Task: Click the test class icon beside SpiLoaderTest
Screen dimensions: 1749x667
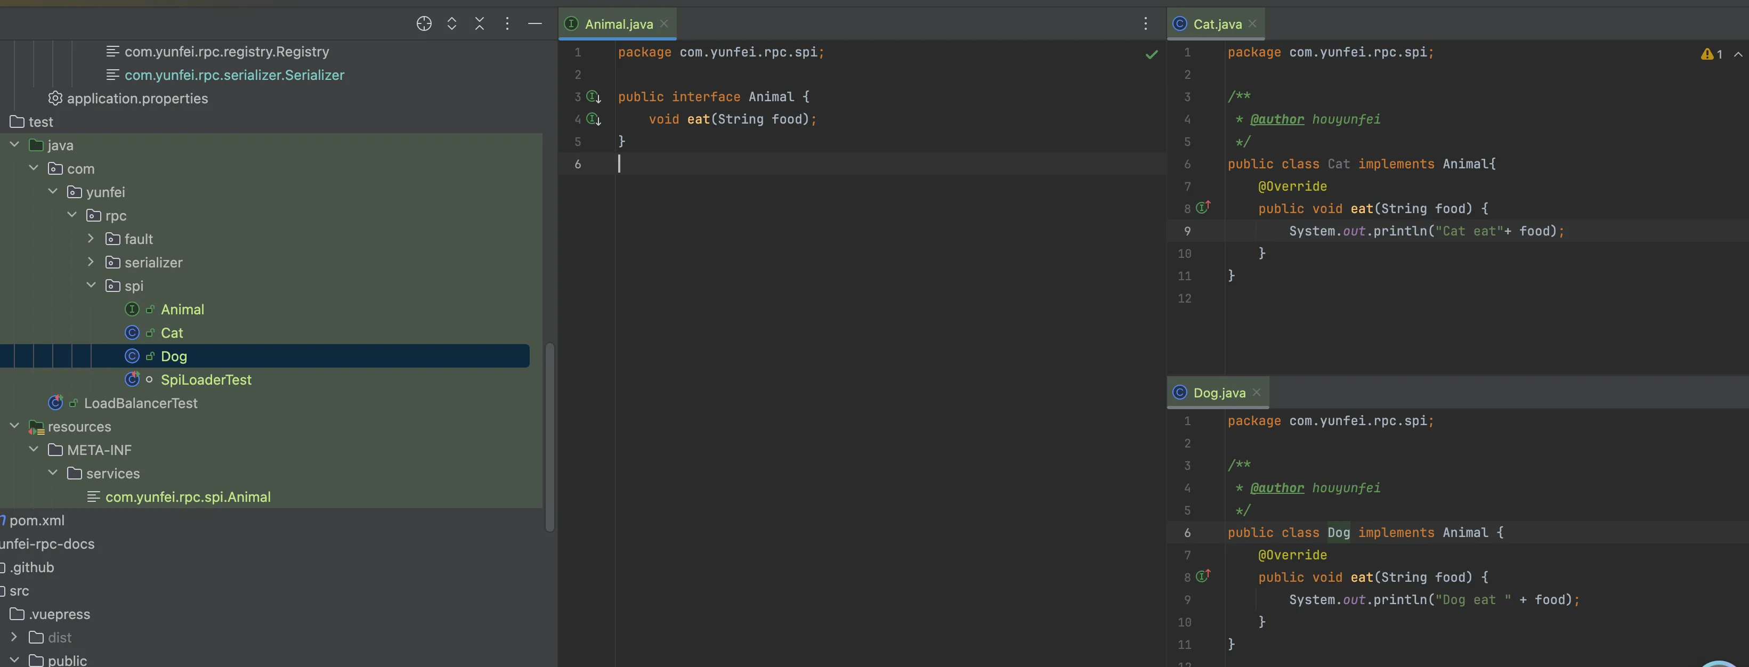Action: [132, 379]
